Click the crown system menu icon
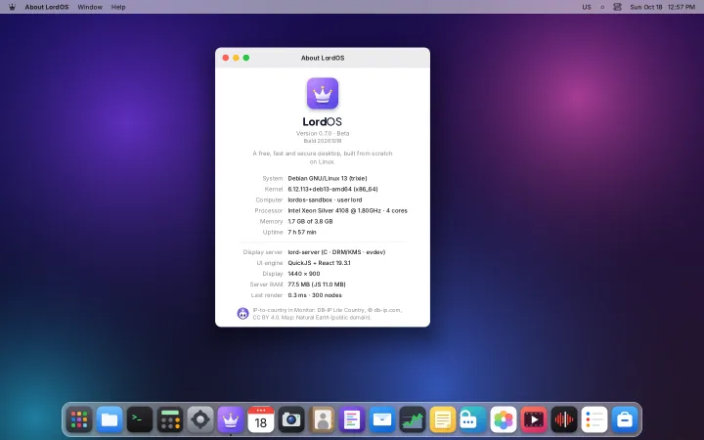This screenshot has height=440, width=704. 12,7
